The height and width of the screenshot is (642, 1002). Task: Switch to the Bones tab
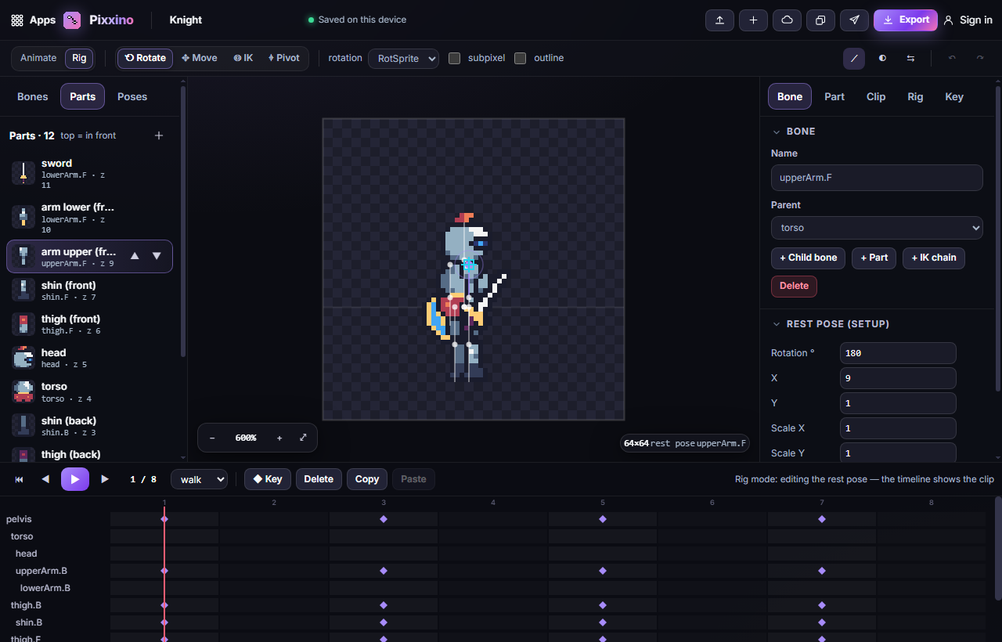point(33,96)
